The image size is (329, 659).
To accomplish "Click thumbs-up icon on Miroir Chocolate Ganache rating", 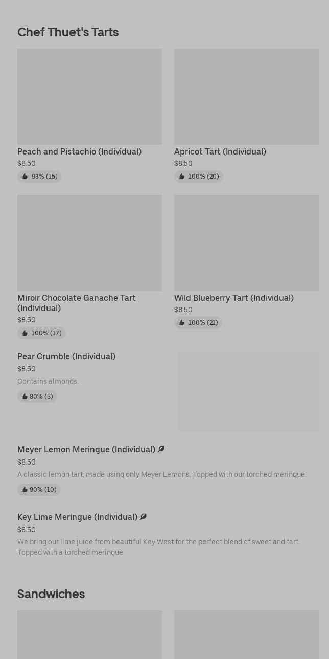I will tap(25, 333).
